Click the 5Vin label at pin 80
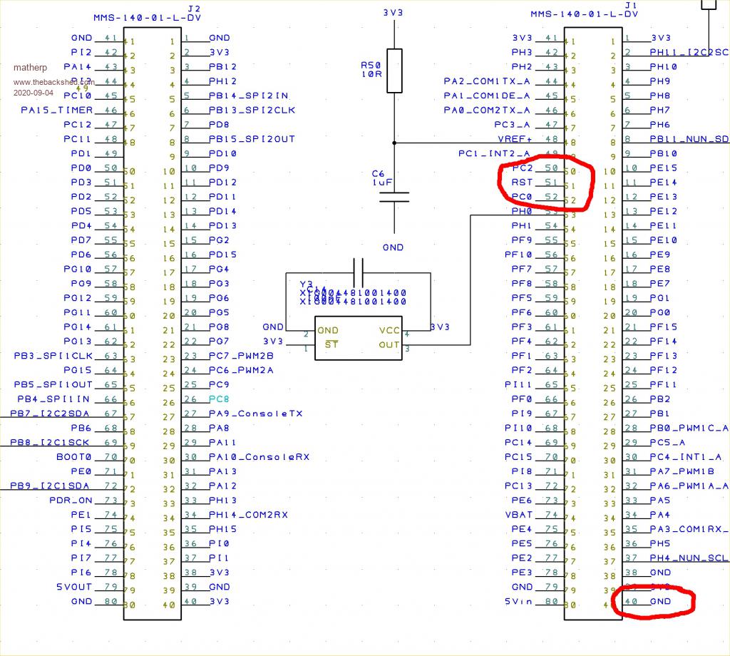Image resolution: width=730 pixels, height=656 pixels. [x=518, y=601]
